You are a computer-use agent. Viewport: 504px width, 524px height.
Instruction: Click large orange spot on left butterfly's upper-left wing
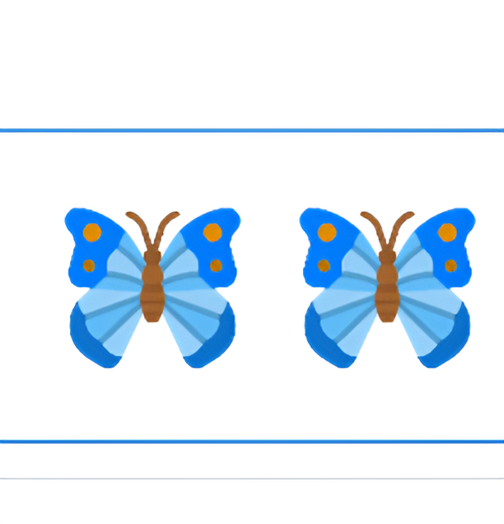[x=92, y=232]
